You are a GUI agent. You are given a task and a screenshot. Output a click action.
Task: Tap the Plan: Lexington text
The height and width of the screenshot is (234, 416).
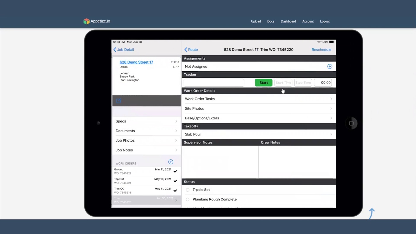pyautogui.click(x=129, y=80)
